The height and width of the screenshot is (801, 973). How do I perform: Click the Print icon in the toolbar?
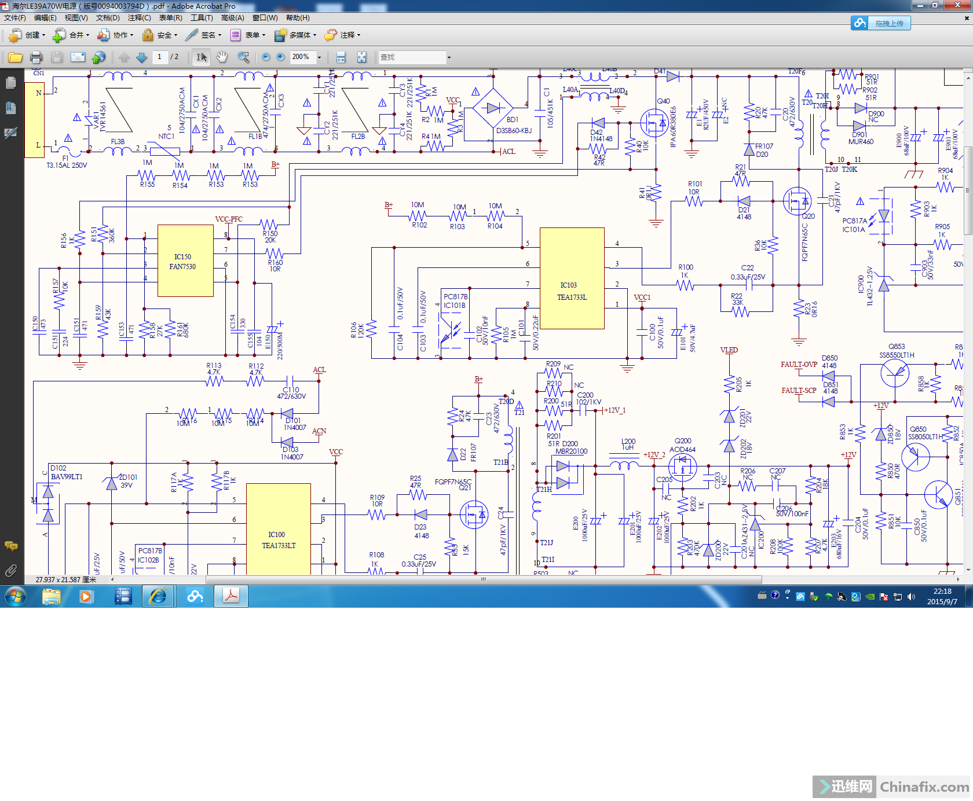36,57
